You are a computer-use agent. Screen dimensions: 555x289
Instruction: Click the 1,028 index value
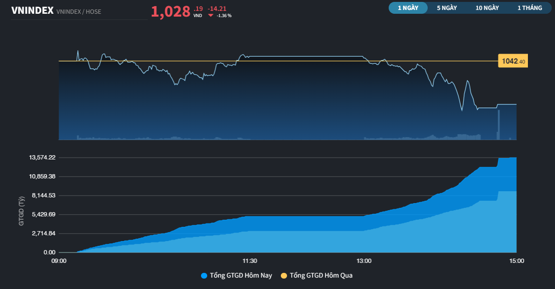tap(171, 12)
